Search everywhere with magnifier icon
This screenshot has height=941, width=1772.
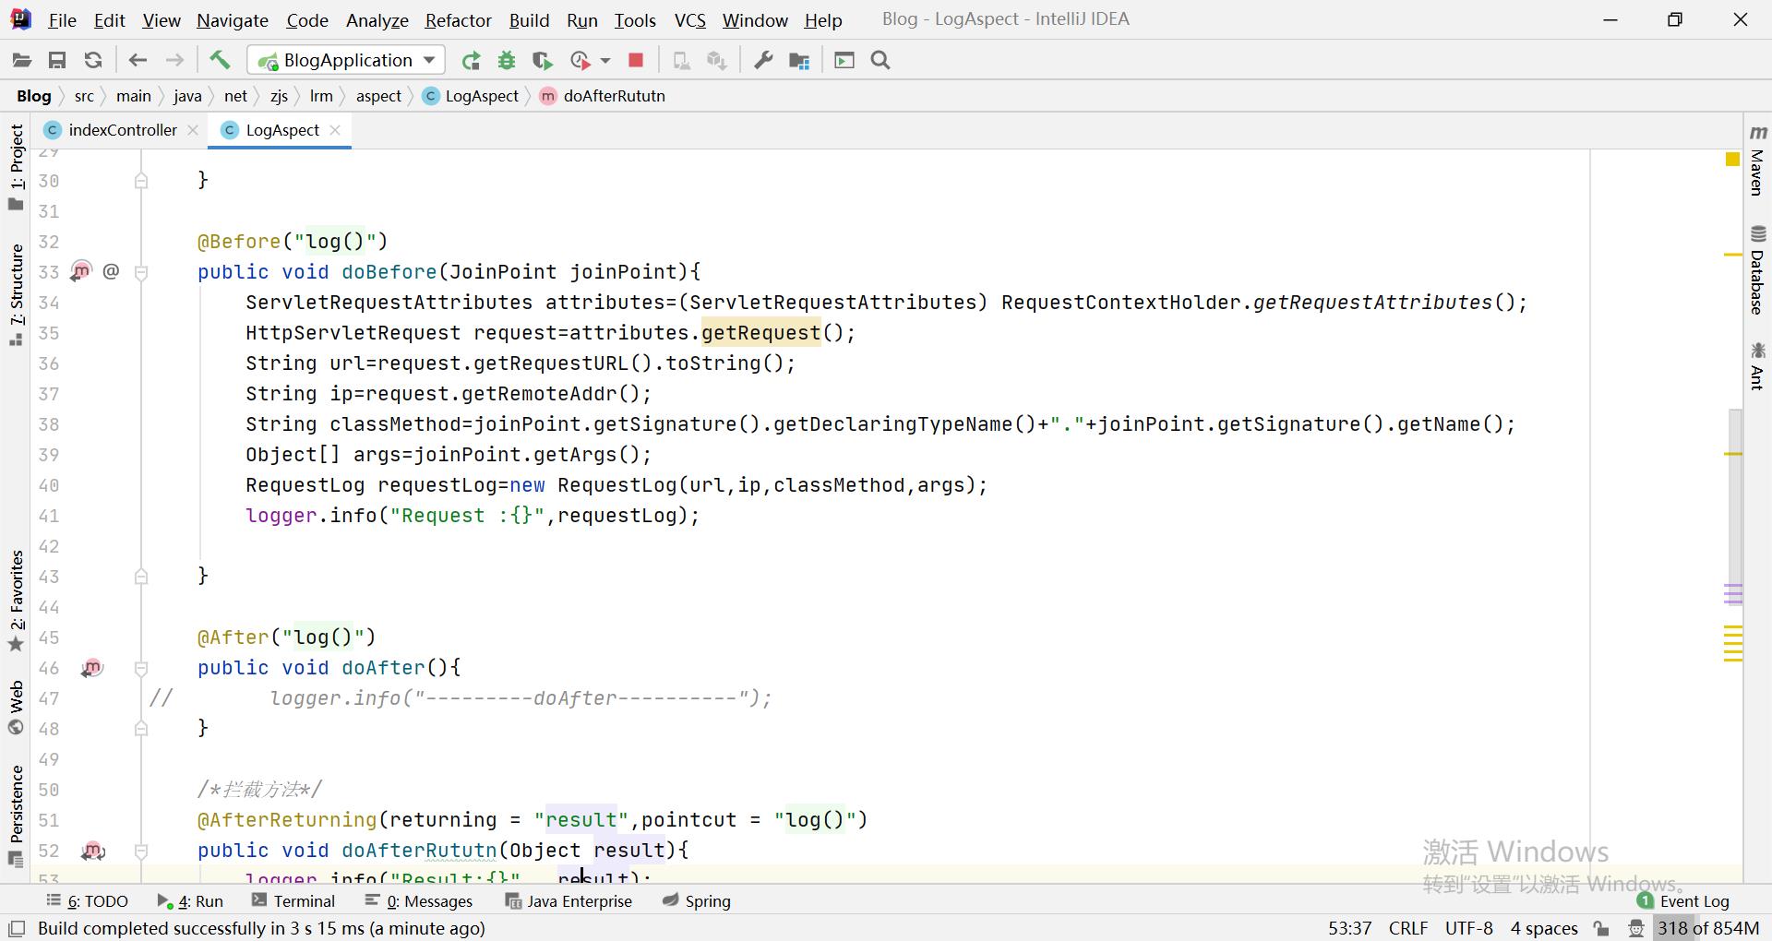(x=880, y=61)
